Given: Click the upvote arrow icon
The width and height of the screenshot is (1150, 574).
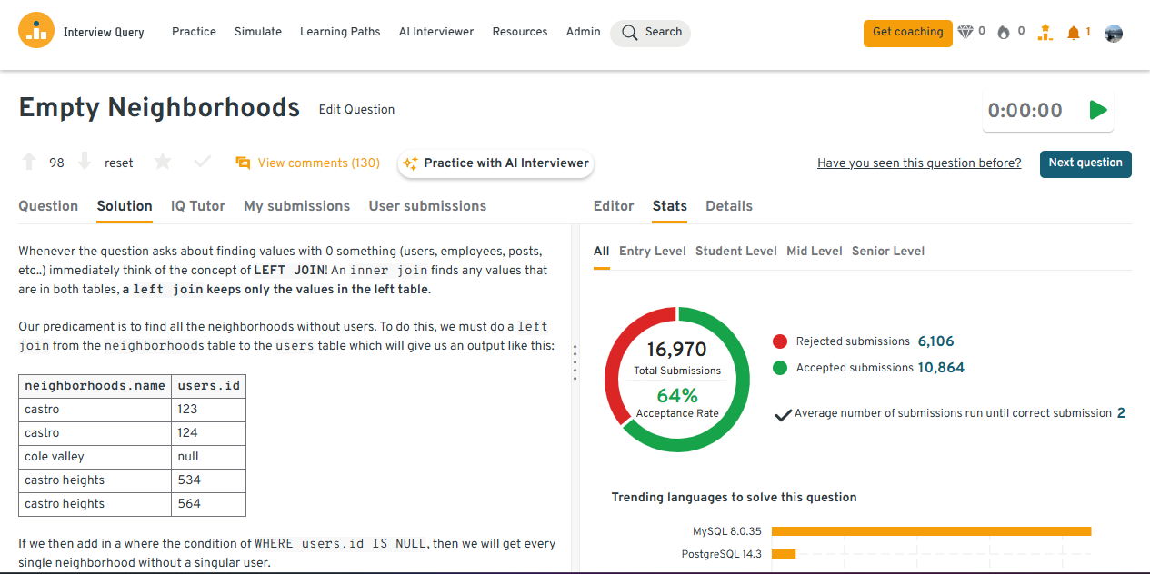Looking at the screenshot, I should coord(29,163).
